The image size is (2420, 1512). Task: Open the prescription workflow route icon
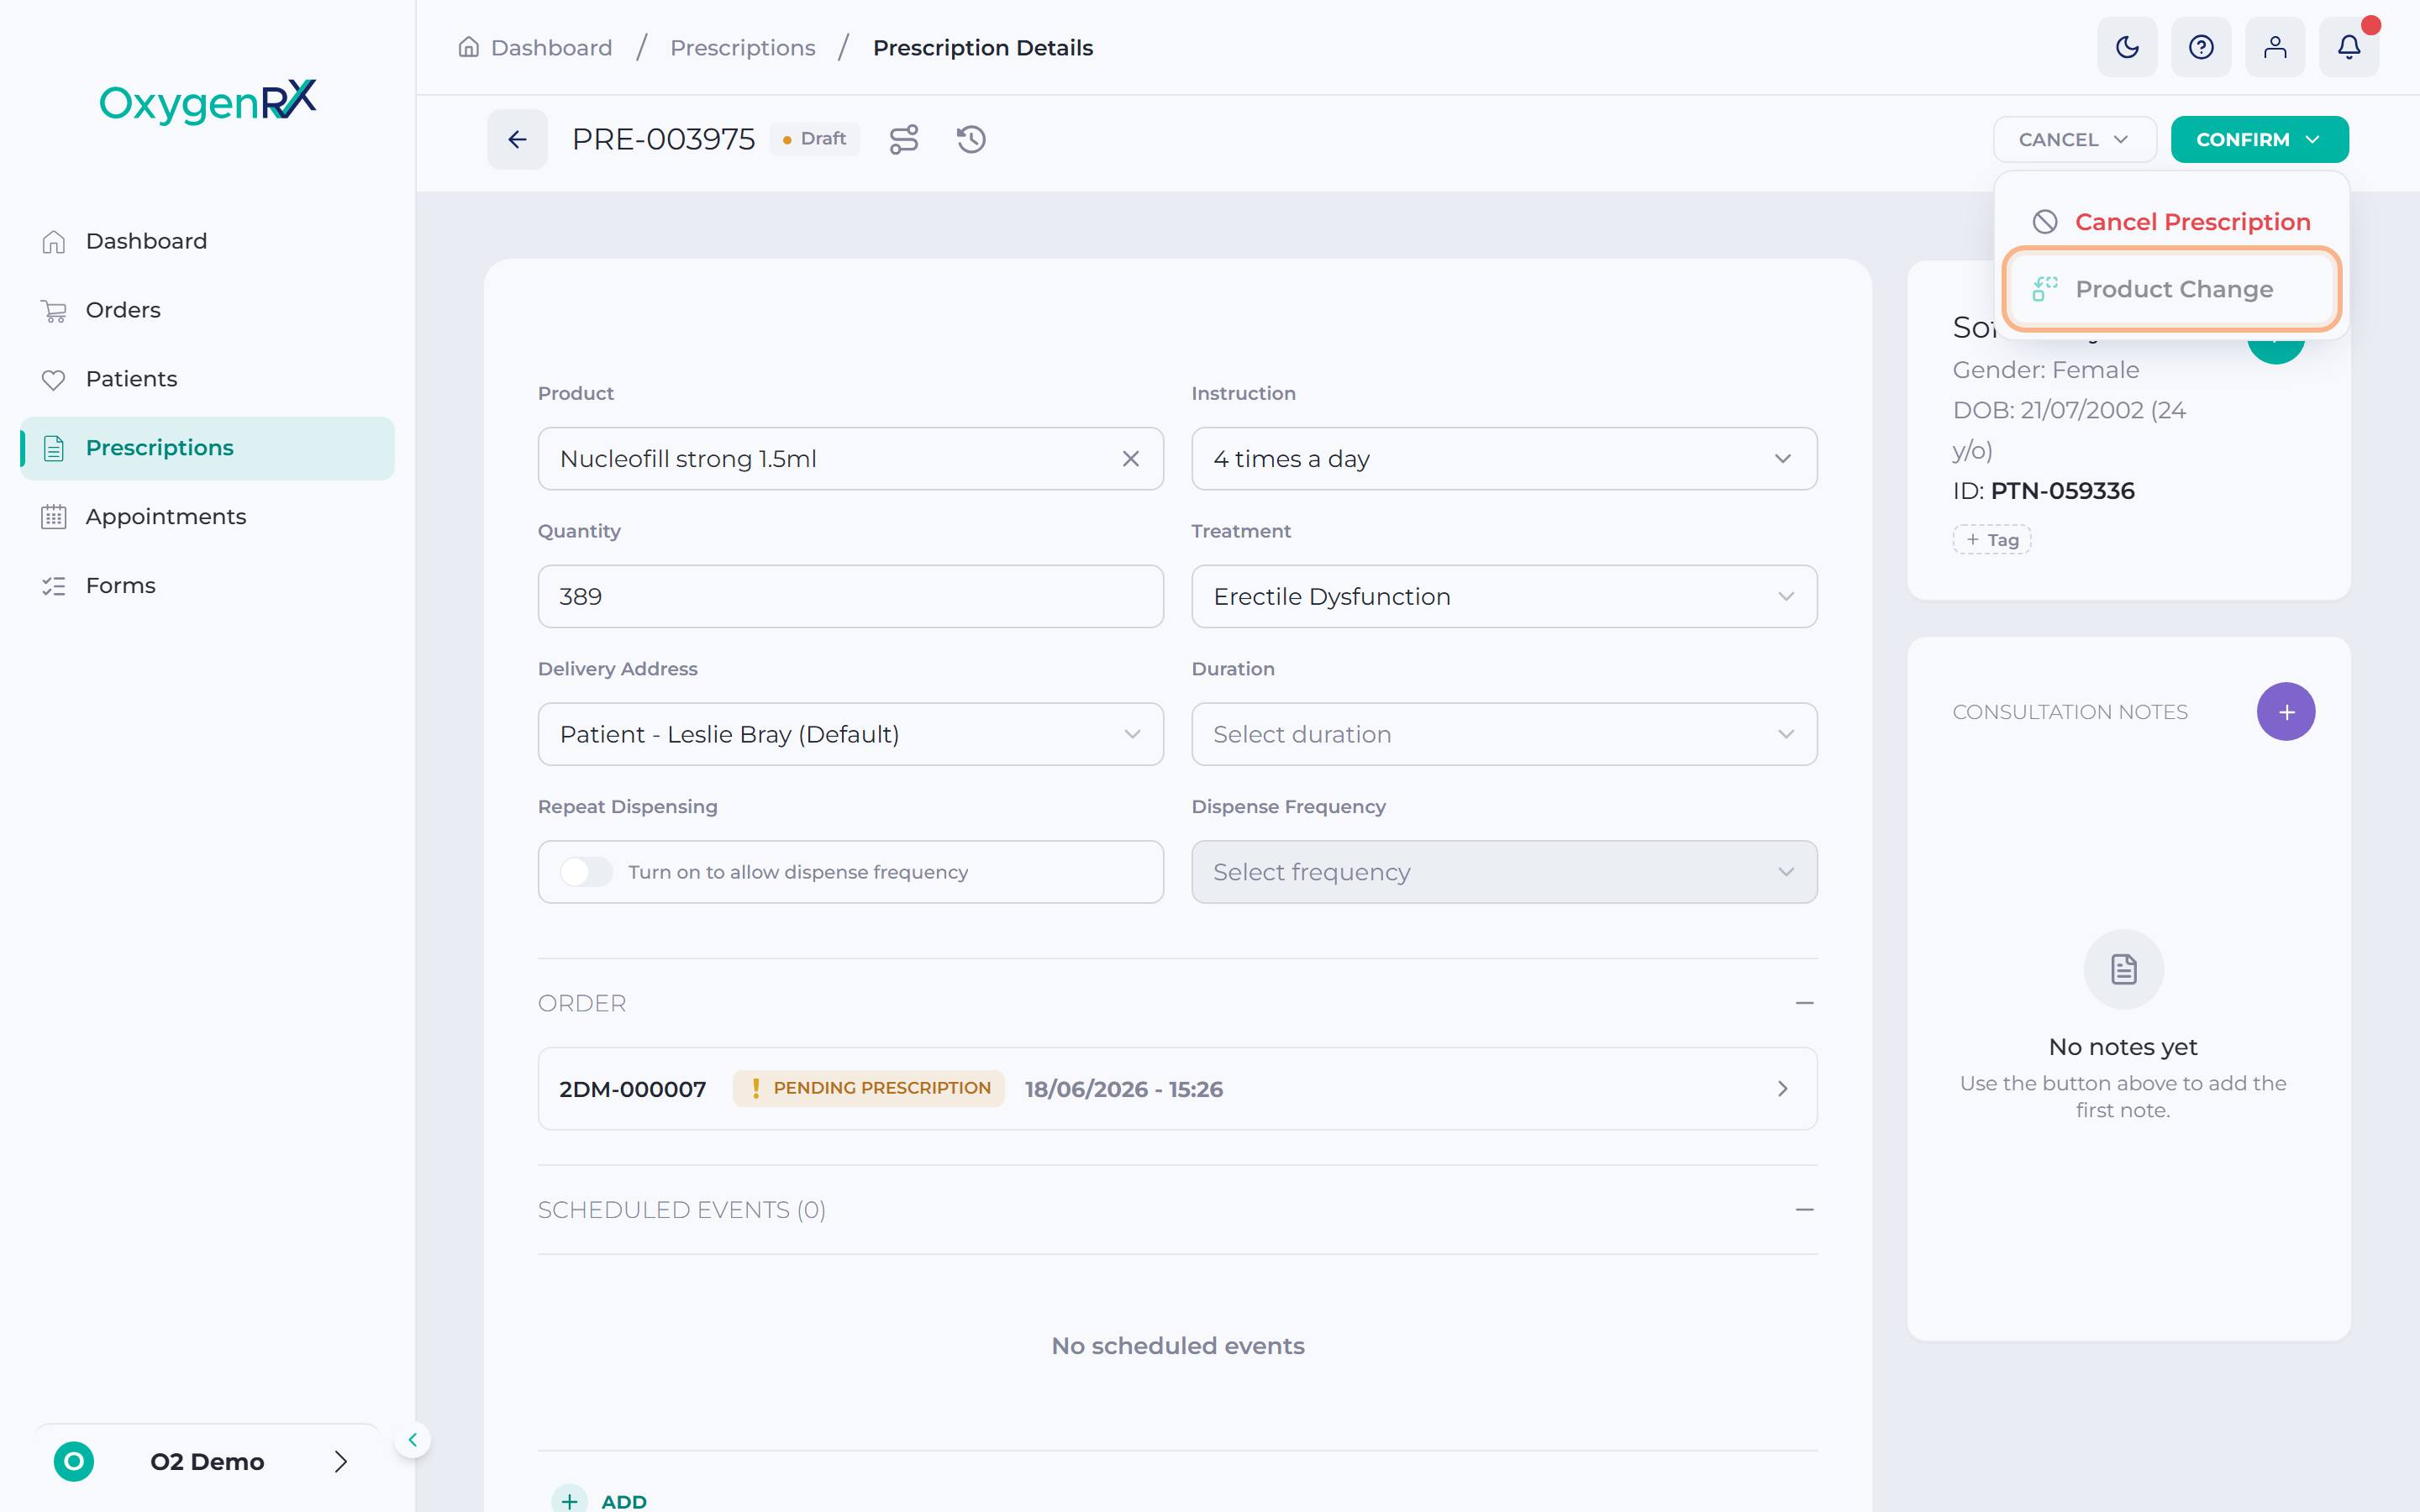point(904,139)
